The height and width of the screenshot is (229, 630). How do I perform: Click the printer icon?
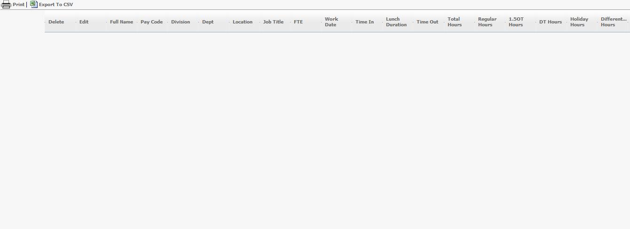click(x=6, y=5)
